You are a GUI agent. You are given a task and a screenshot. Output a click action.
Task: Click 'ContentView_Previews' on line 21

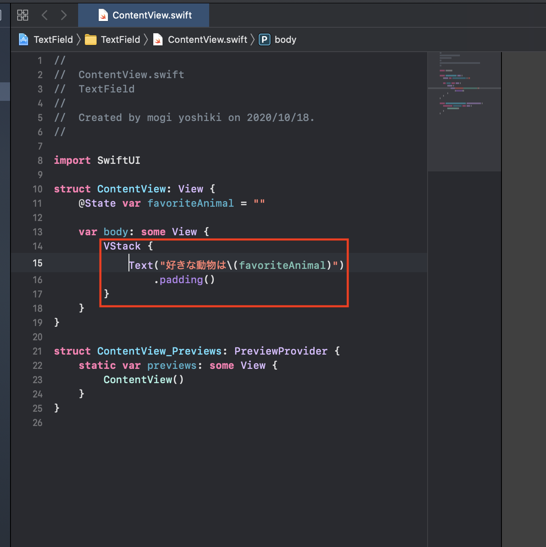point(160,351)
